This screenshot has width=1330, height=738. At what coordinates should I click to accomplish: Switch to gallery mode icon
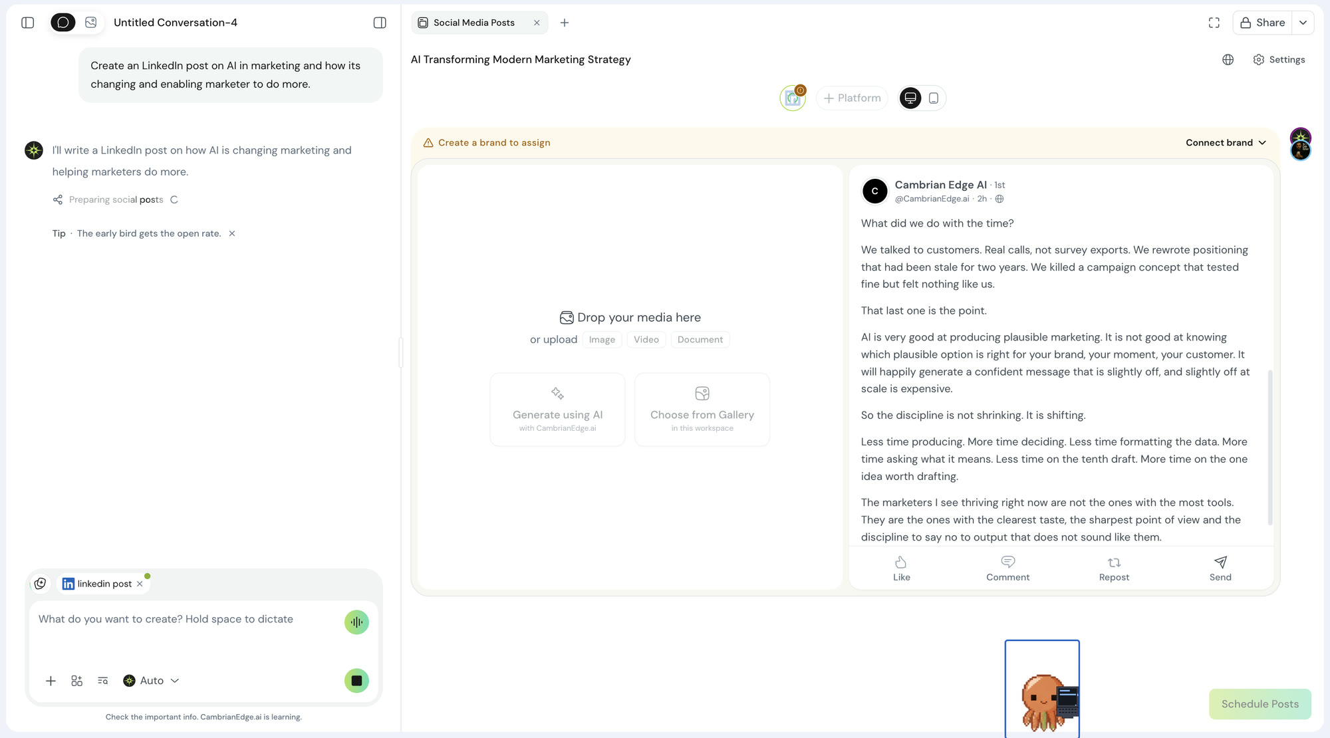click(x=91, y=23)
